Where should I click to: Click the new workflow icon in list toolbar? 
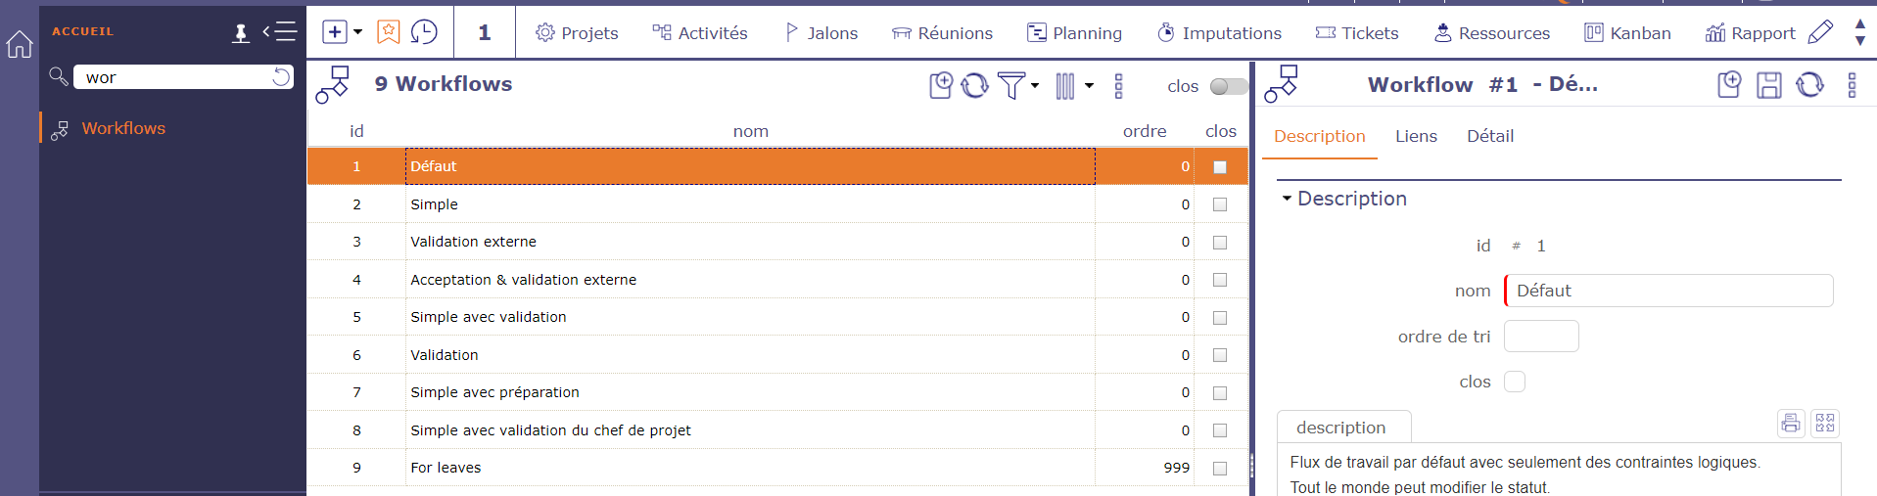[940, 86]
